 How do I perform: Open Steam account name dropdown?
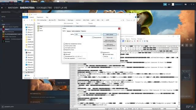pos(178,4)
